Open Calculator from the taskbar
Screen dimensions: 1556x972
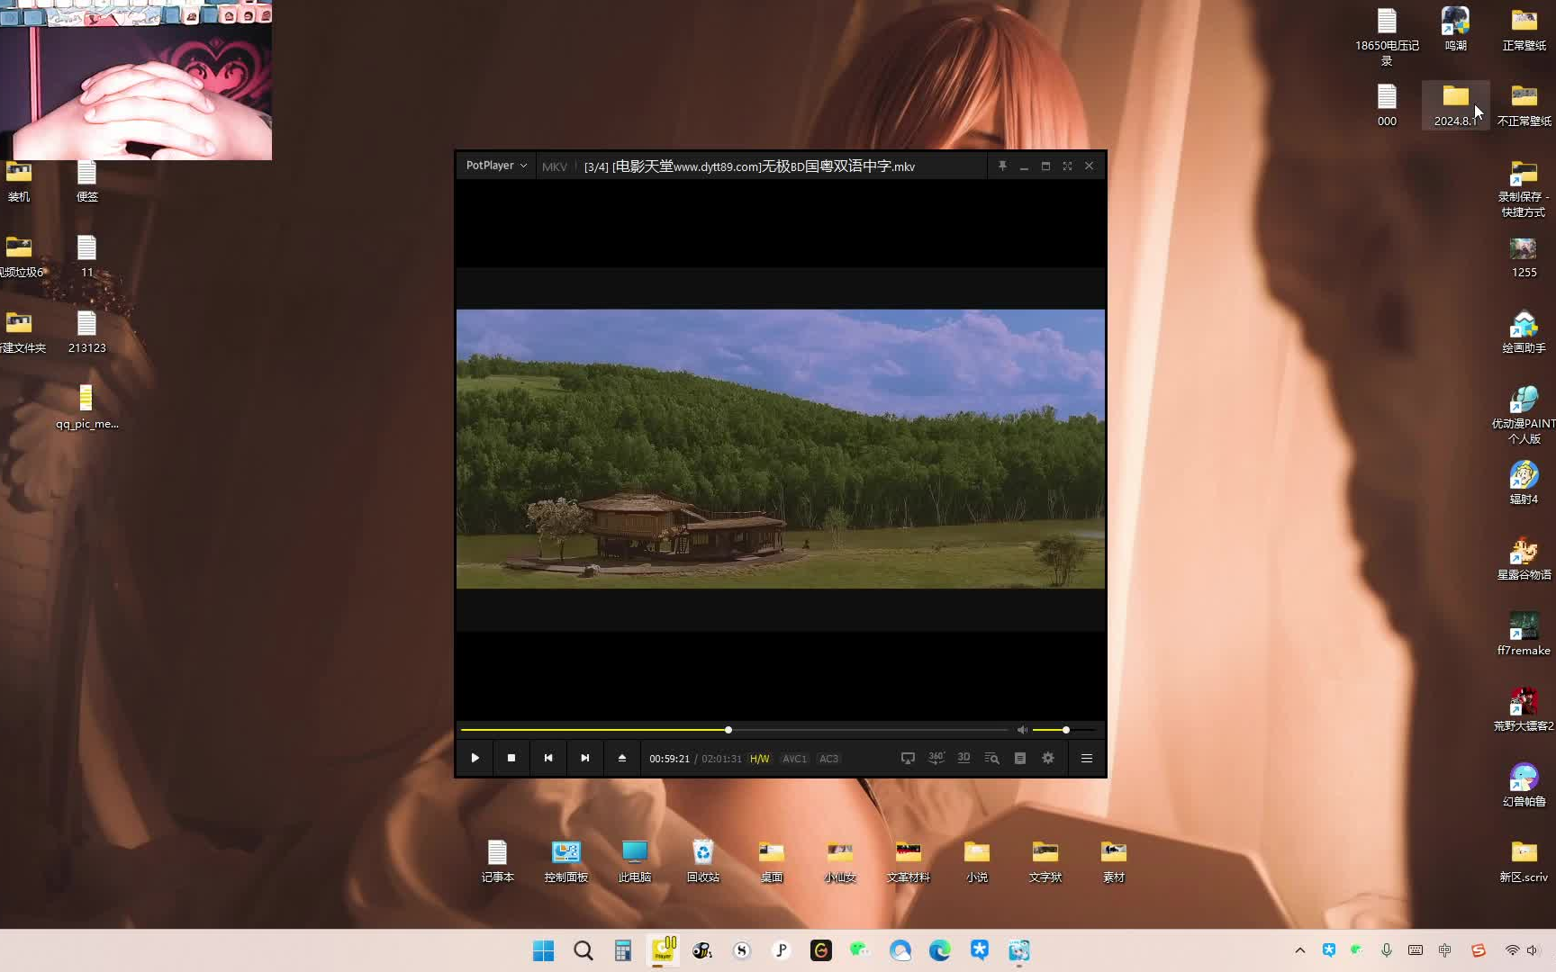[622, 950]
